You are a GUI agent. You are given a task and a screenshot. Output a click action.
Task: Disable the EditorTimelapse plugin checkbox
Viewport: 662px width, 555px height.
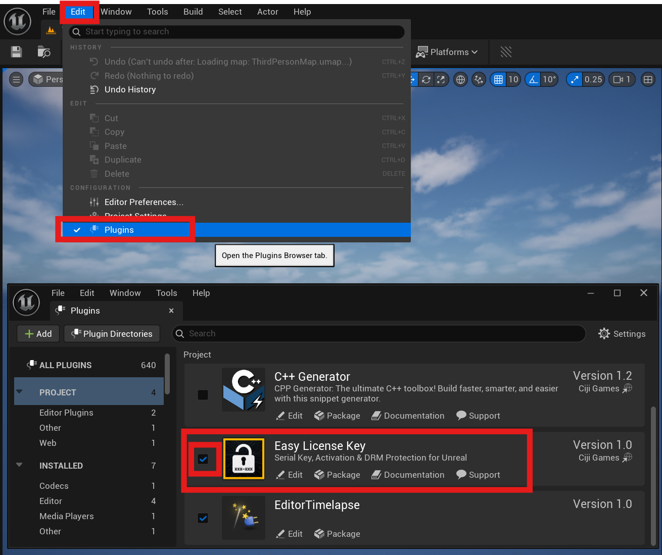[203, 518]
